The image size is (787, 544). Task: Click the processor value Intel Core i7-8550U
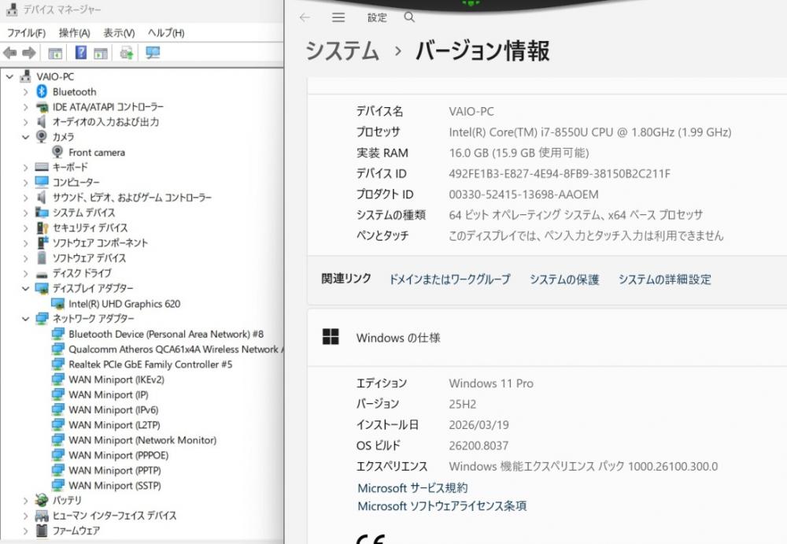pos(589,132)
